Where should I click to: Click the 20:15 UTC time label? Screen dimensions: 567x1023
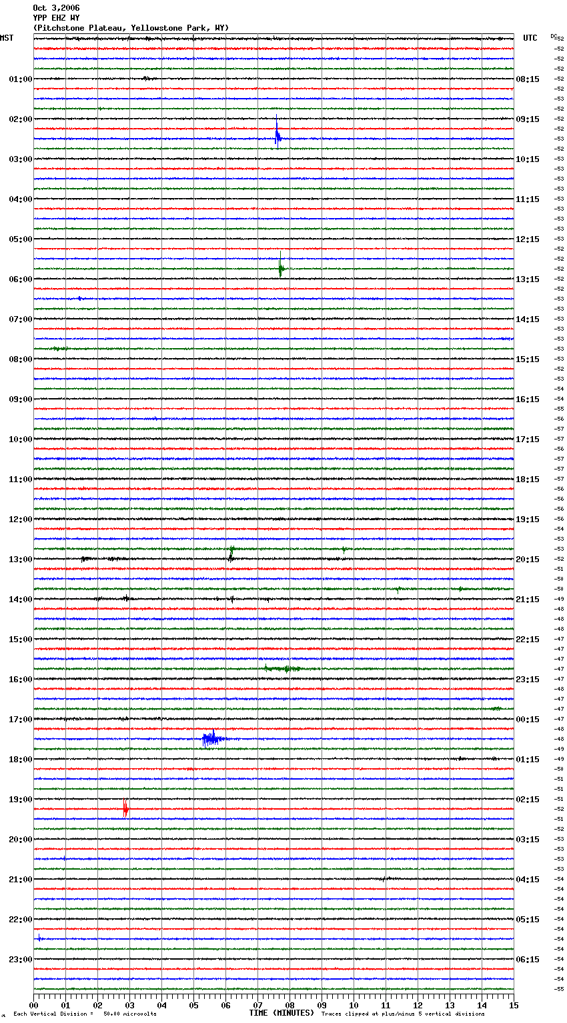click(528, 560)
